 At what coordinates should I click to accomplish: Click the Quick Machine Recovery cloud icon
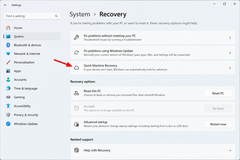click(x=76, y=68)
